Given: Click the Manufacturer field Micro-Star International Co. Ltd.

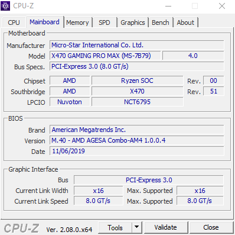Looking at the screenshot, I should [137, 45].
